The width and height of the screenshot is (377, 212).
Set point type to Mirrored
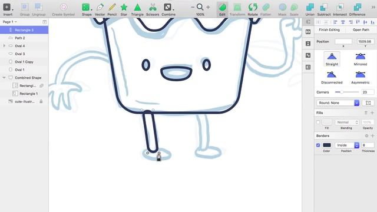click(360, 59)
